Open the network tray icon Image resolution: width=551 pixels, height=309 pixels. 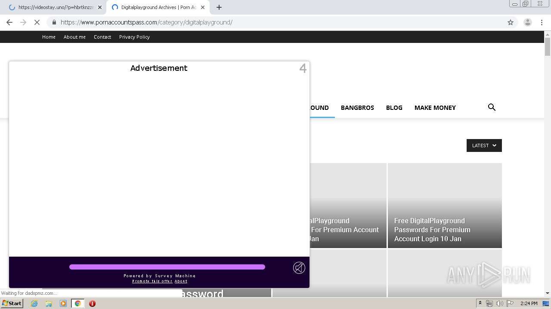coord(489,303)
